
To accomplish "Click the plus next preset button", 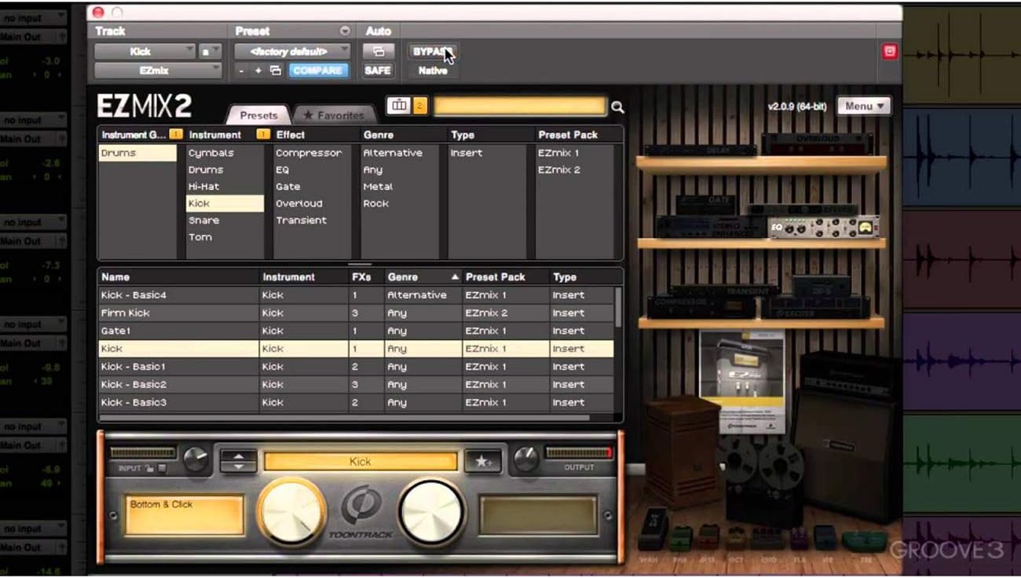I will coord(258,71).
